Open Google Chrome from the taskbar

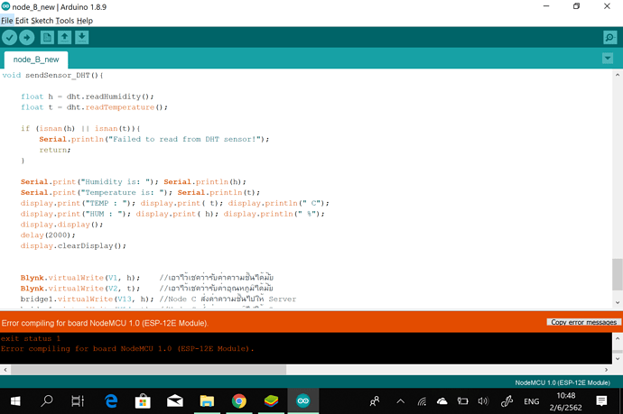click(238, 401)
